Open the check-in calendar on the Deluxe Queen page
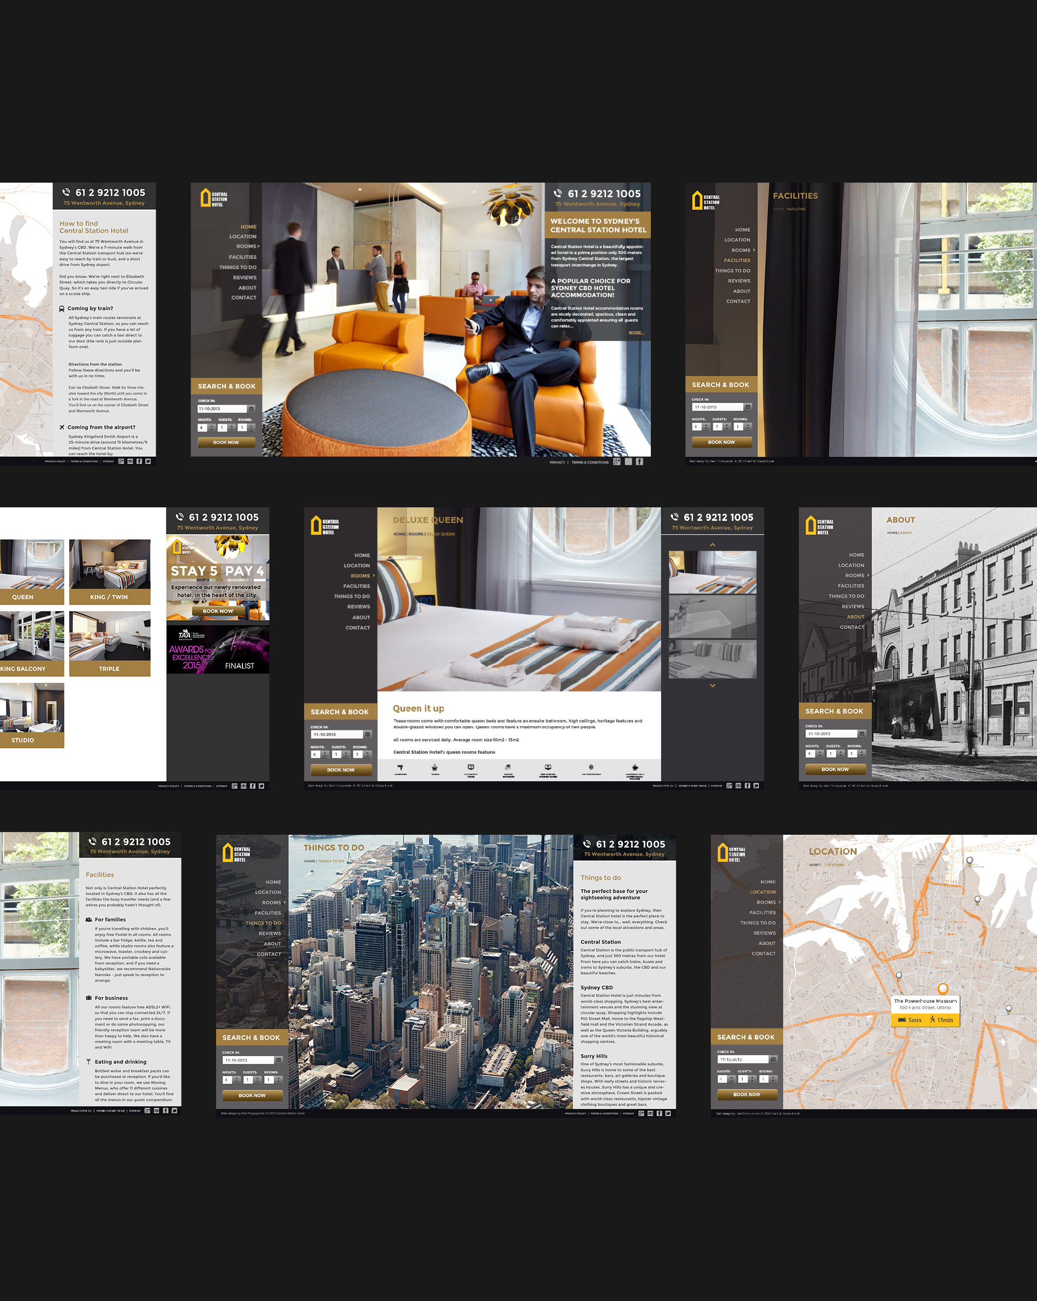 [367, 734]
